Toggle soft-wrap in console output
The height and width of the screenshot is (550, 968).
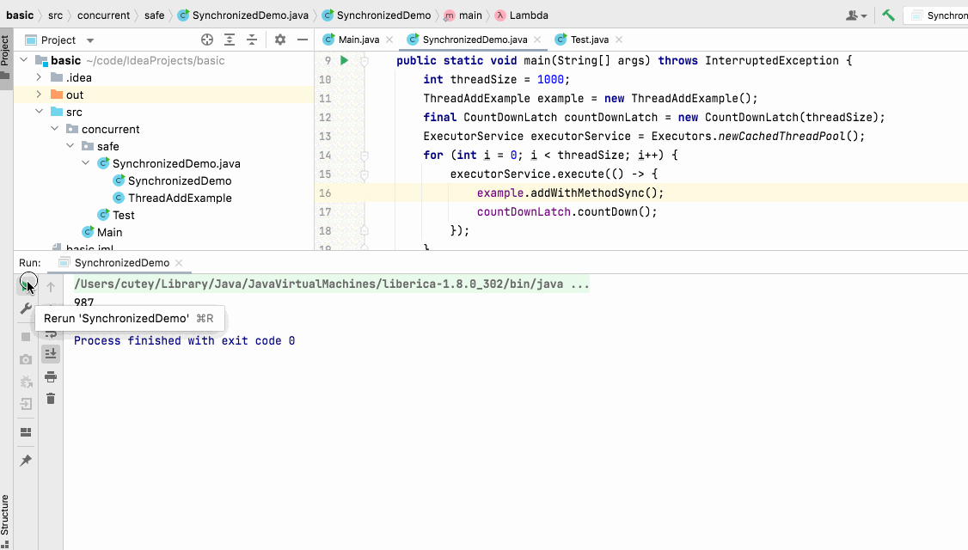click(x=51, y=333)
